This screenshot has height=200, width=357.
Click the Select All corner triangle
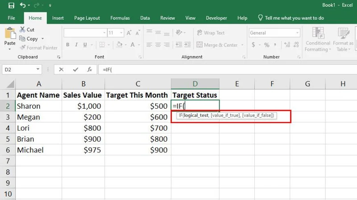(10, 84)
